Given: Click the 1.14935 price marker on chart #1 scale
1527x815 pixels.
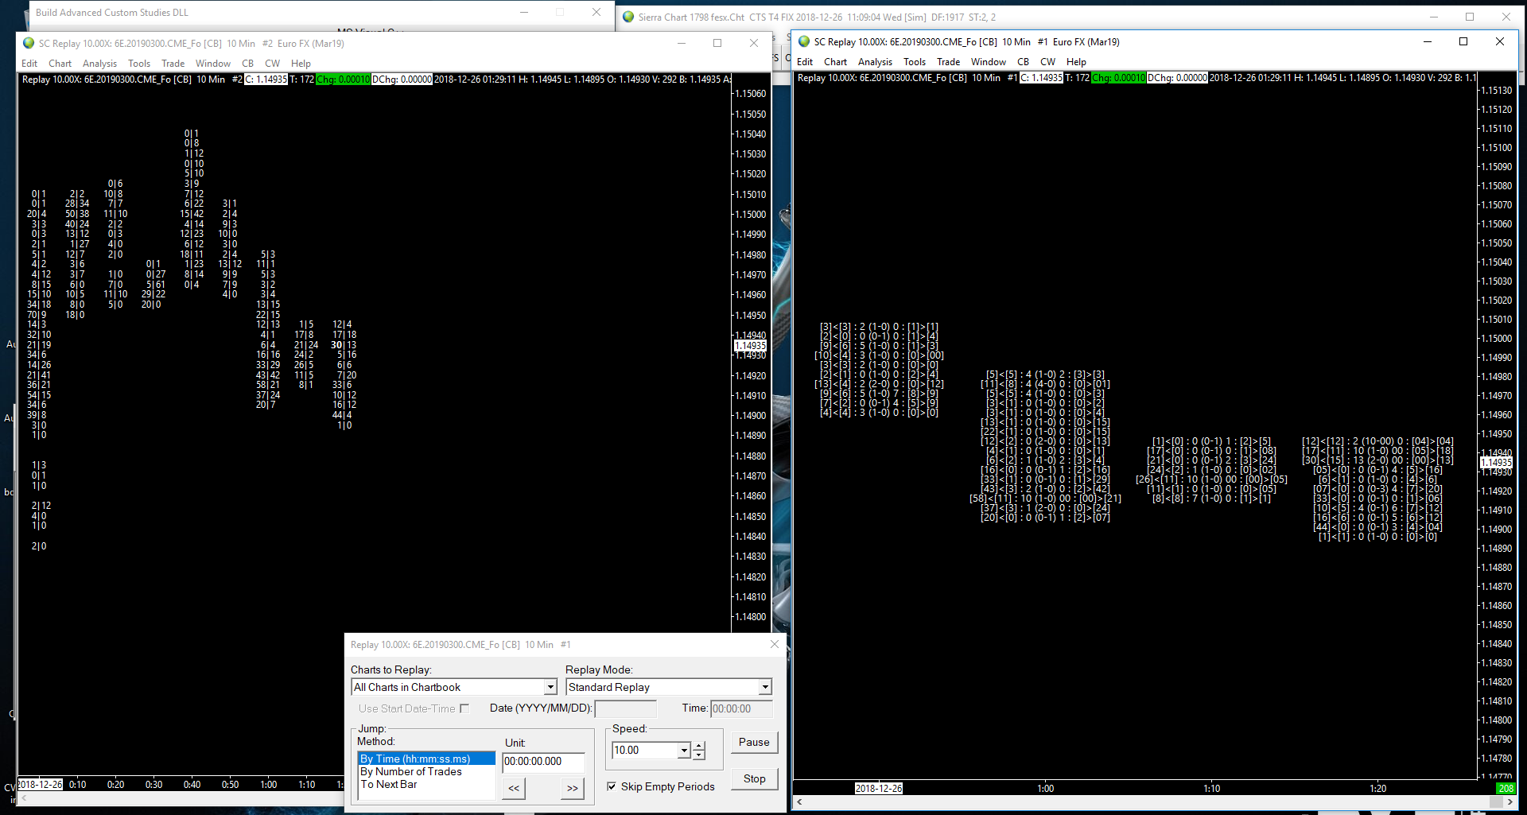Looking at the screenshot, I should [x=1496, y=463].
